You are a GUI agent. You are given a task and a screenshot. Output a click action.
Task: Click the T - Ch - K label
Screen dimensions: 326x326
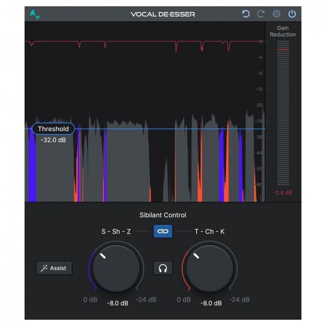click(209, 231)
